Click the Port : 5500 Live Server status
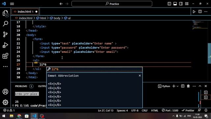The image size is (211, 119). (x=170, y=110)
